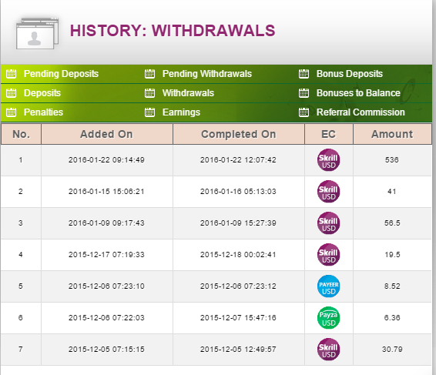
Task: Click the Payeer USD payment icon
Action: [329, 286]
